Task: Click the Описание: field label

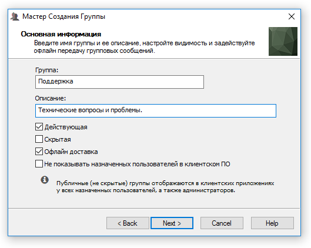Action: coord(51,98)
